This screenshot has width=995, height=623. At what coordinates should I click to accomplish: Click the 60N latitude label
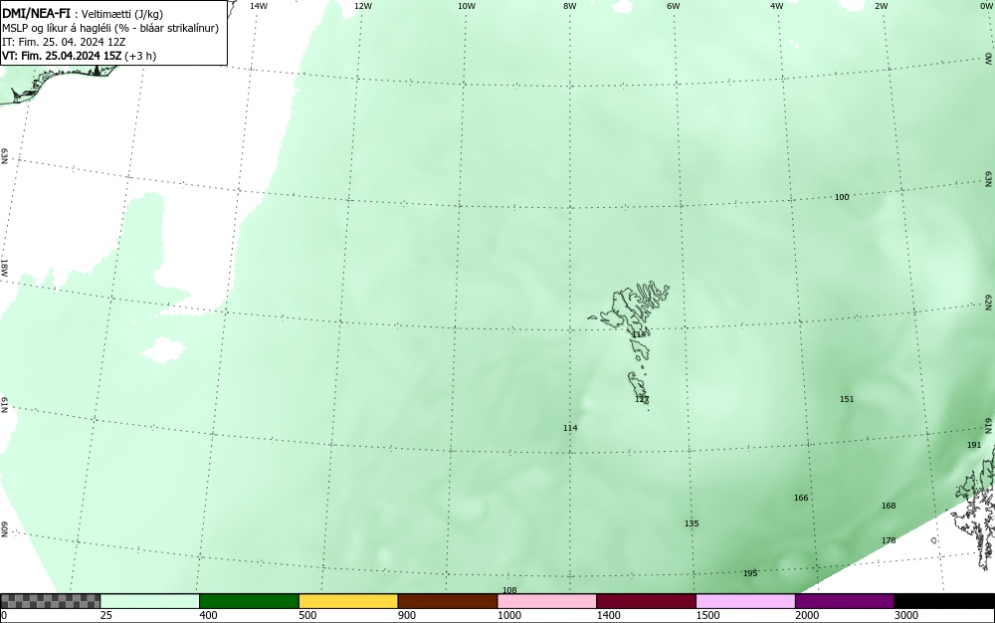pyautogui.click(x=4, y=529)
